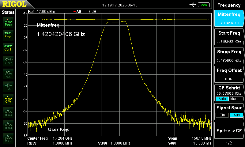
Task: Click the SWT 10.000 ms readout
Action: pos(190,143)
